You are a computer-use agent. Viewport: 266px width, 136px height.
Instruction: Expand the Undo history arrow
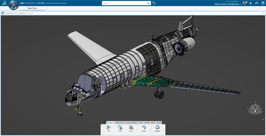pyautogui.click(x=150, y=130)
